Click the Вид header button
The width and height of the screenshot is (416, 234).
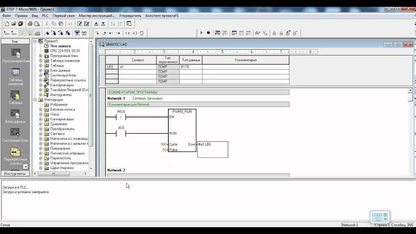tap(15, 41)
